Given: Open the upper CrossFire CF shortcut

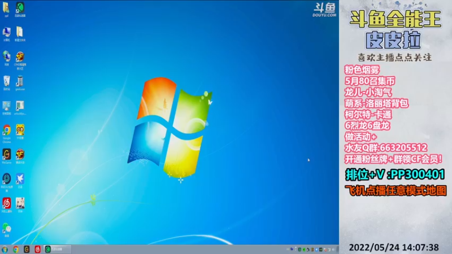Looking at the screenshot, I should 20,60.
